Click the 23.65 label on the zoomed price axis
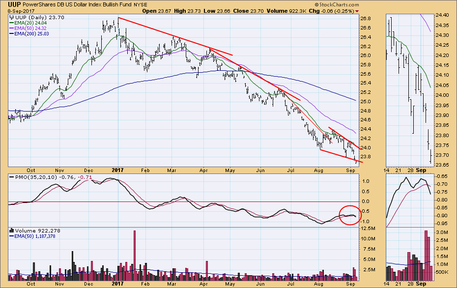Screen dimensions: 457x288 442,165
